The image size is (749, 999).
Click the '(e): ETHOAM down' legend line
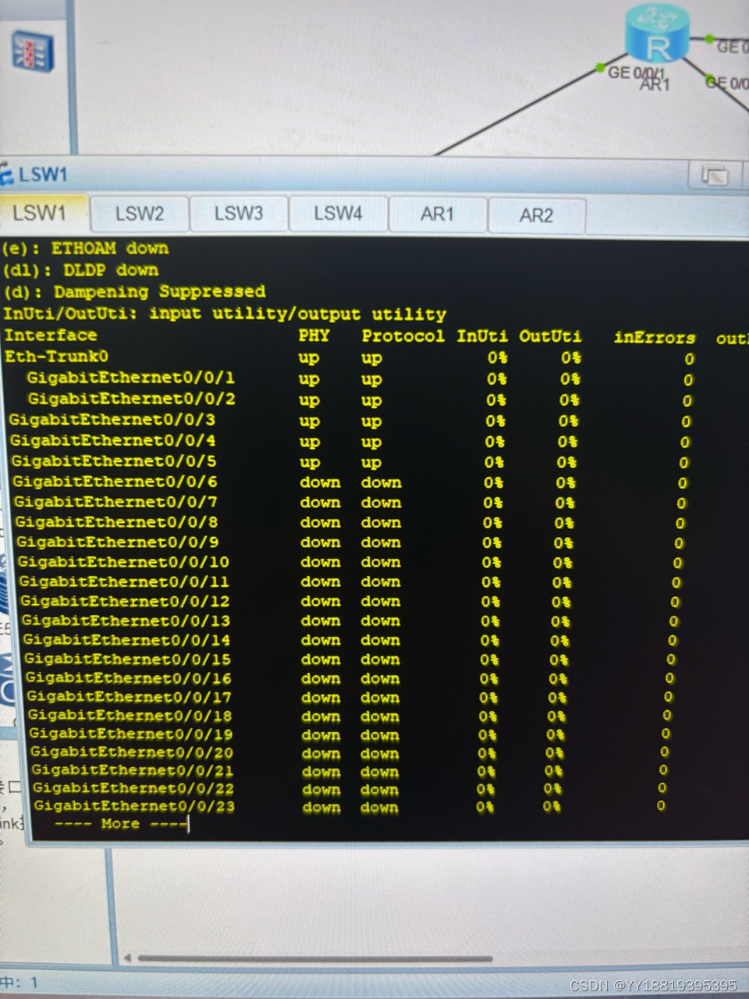(85, 248)
